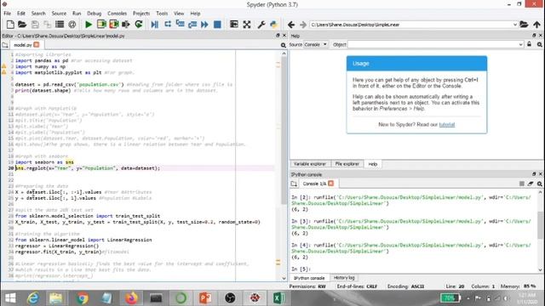Open the Help menu in the menu bar
545x306 pixels.
[x=195, y=14]
